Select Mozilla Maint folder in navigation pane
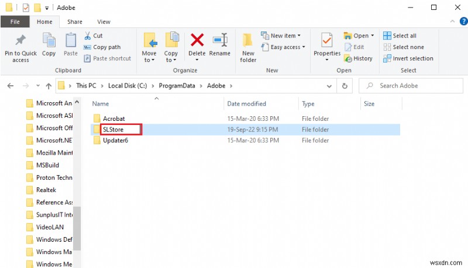Screen dimensions: 468x268 click(50, 153)
